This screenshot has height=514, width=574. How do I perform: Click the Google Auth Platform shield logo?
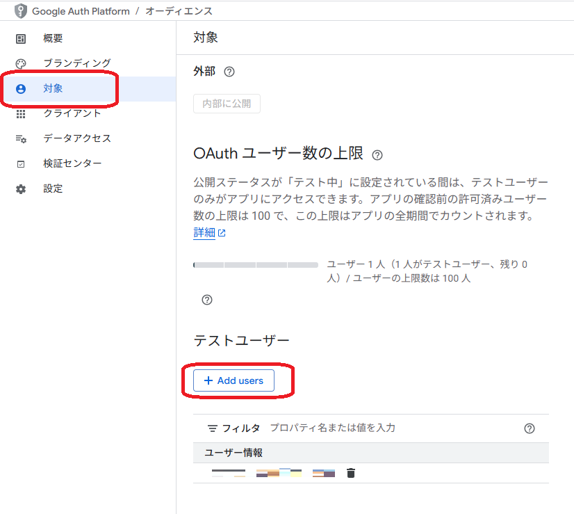point(21,11)
